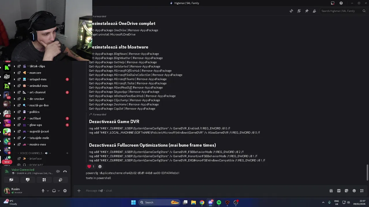Open the apps icon in message bar
This screenshot has height=207, width=369.
(x=362, y=191)
